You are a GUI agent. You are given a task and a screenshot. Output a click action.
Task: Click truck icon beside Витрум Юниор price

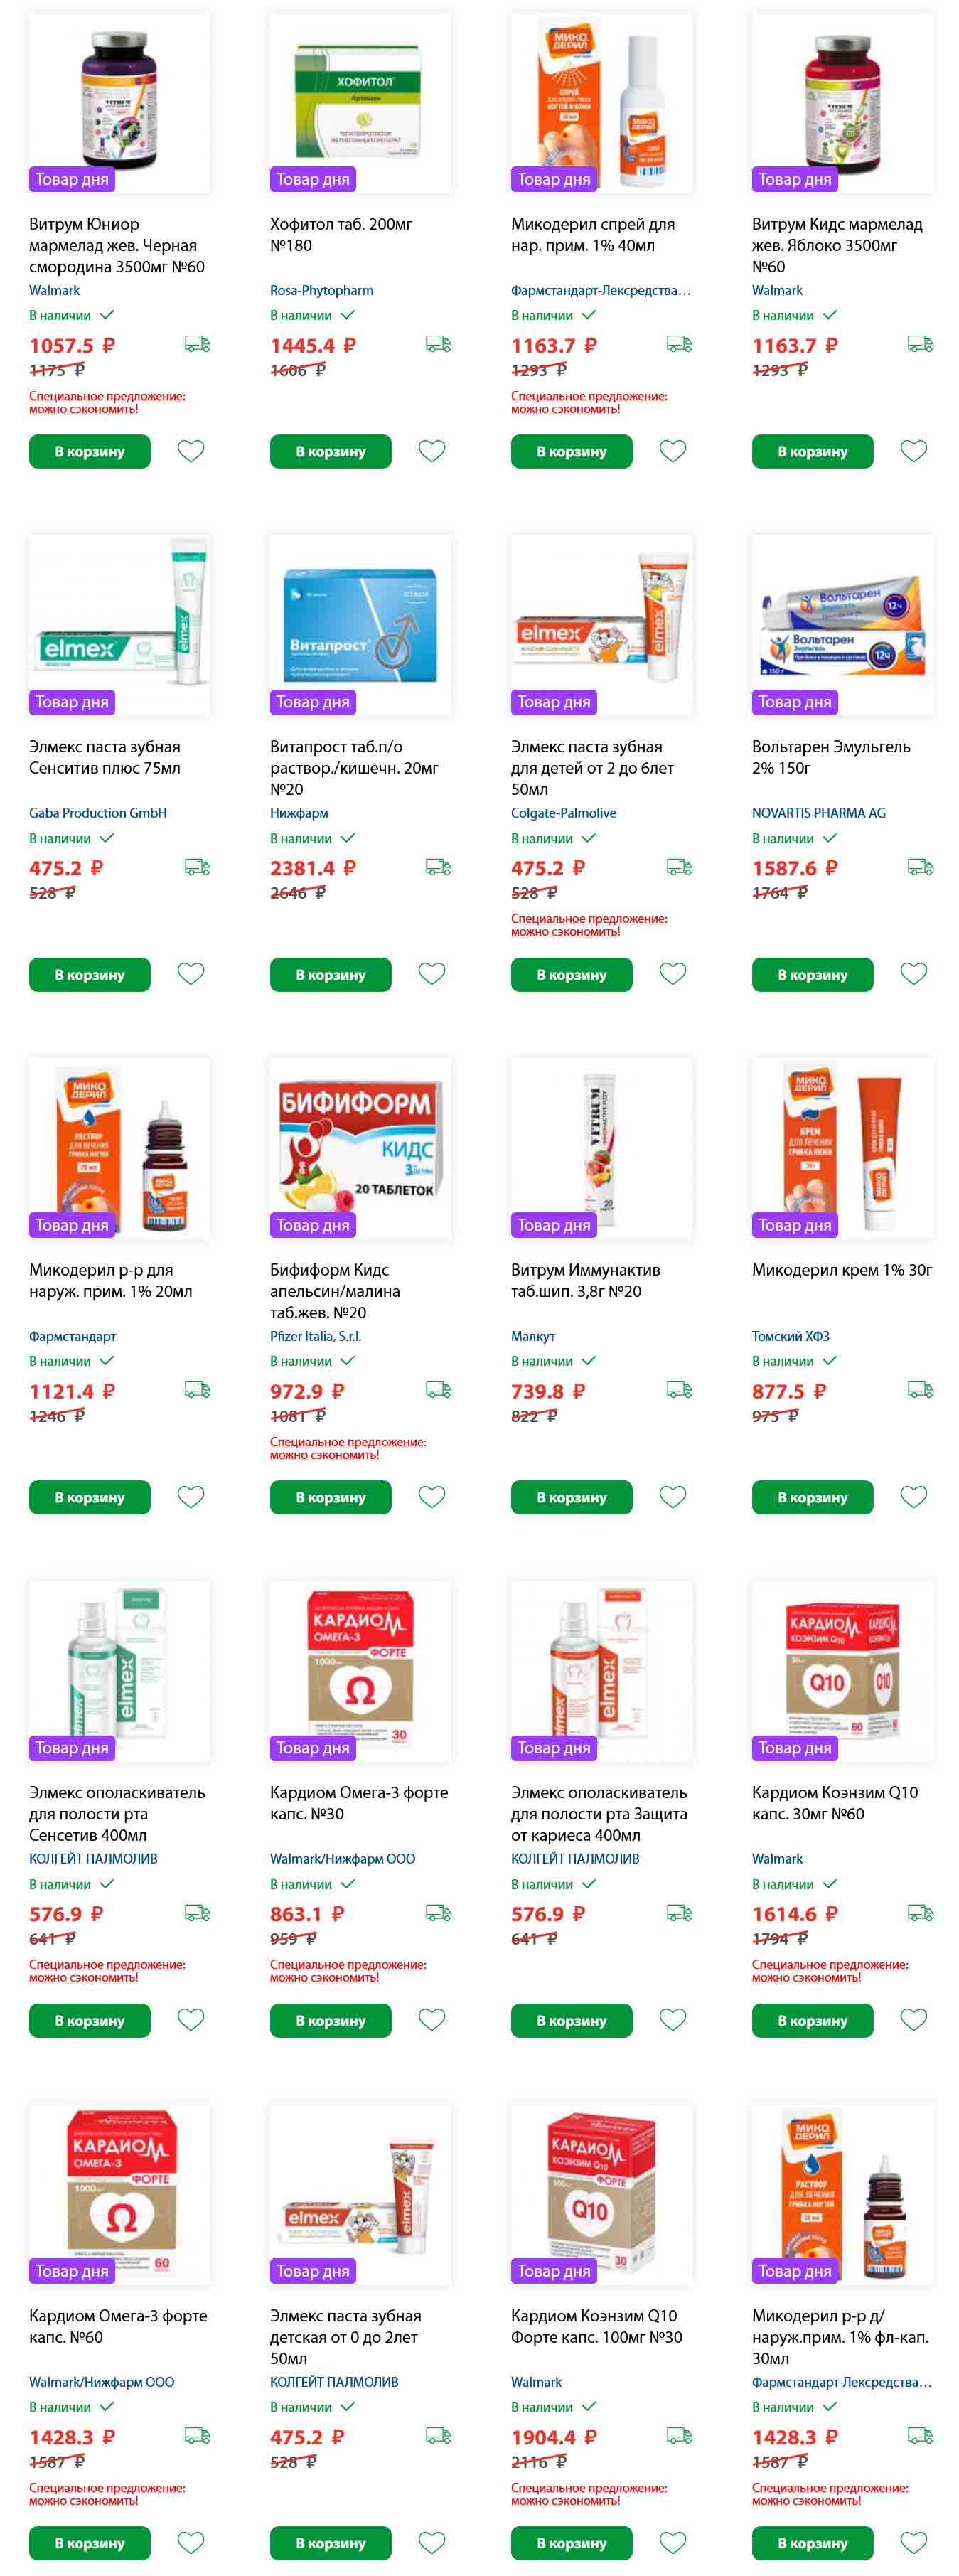click(197, 344)
